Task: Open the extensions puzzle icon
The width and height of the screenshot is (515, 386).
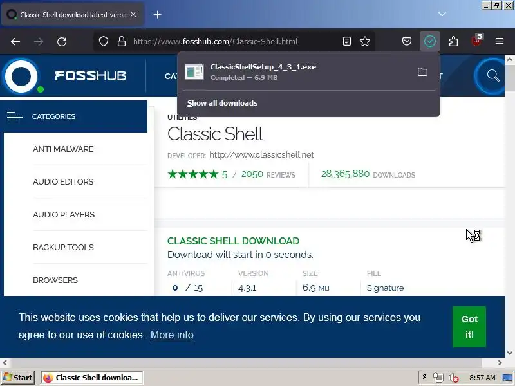Action: 453,41
